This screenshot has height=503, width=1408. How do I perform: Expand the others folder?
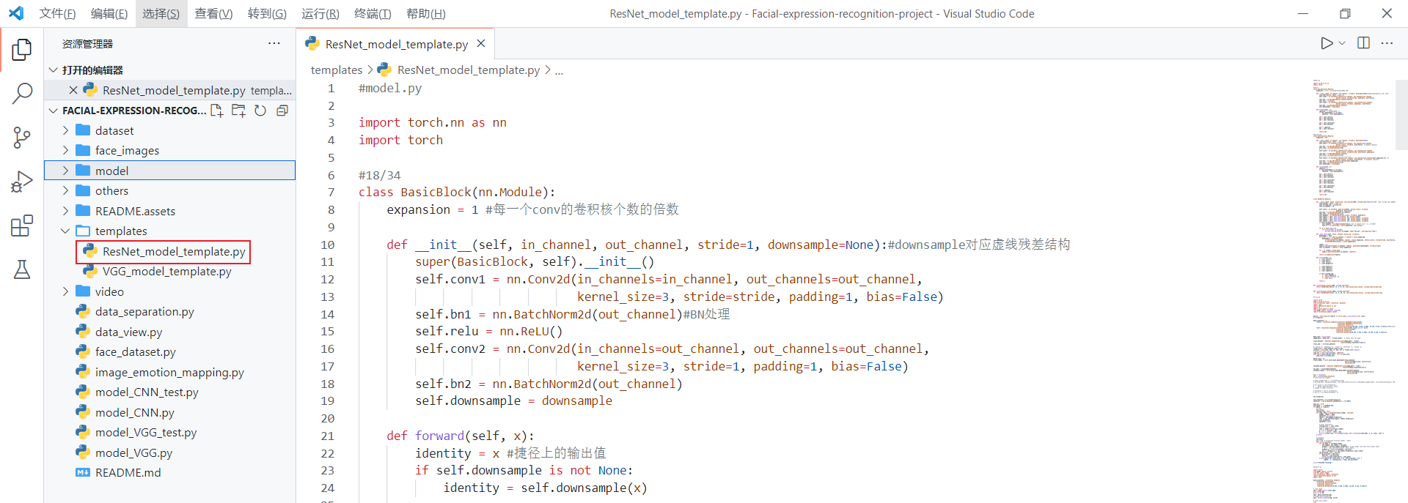click(169, 190)
